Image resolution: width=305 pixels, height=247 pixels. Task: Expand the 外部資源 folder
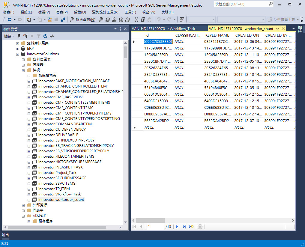[x=23, y=205]
